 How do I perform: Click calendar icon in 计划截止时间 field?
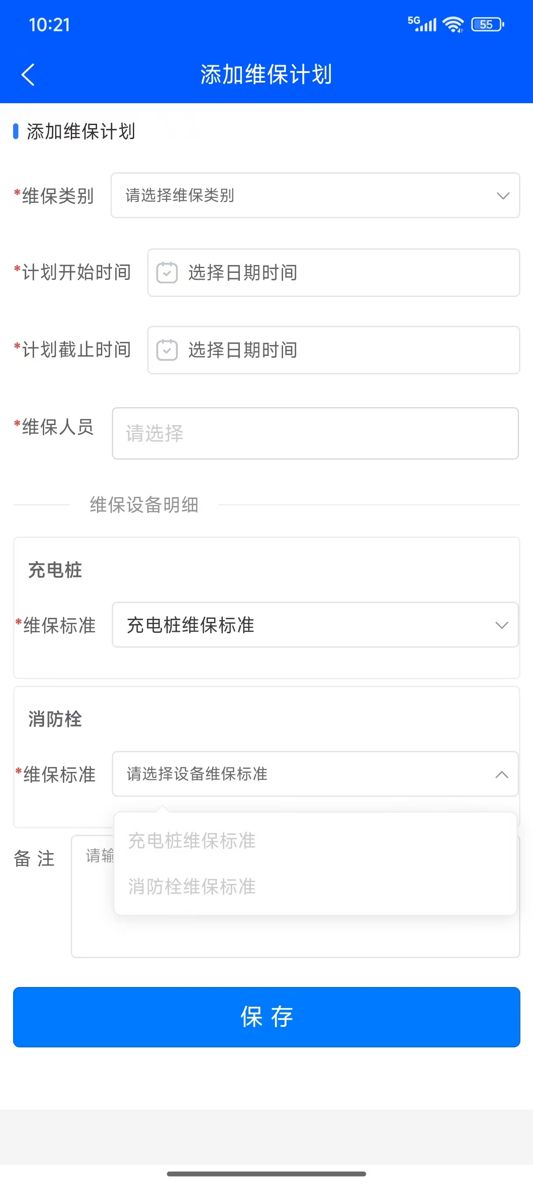[x=167, y=350]
